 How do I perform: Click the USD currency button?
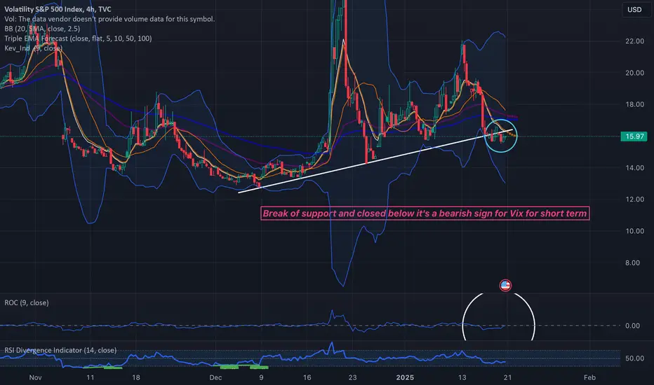pos(634,10)
